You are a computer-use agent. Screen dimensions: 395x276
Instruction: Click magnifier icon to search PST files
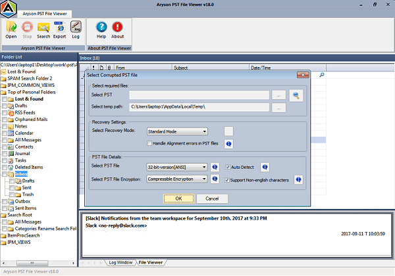pos(296,95)
